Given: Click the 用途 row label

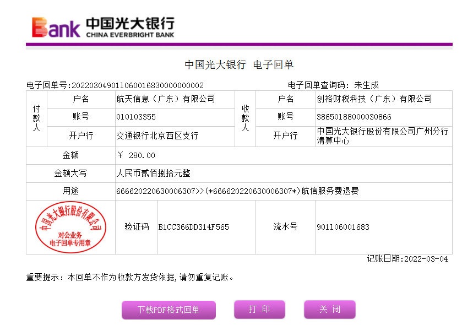Looking at the screenshot, I should point(70,191).
